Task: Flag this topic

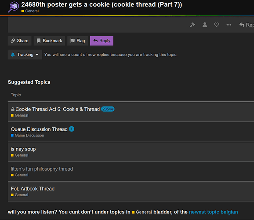Action: pyautogui.click(x=78, y=40)
